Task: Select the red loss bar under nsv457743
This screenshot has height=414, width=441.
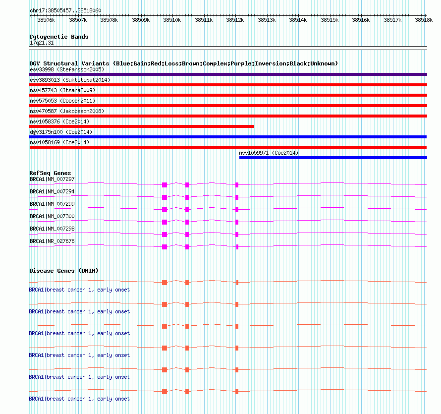Action: (228, 95)
